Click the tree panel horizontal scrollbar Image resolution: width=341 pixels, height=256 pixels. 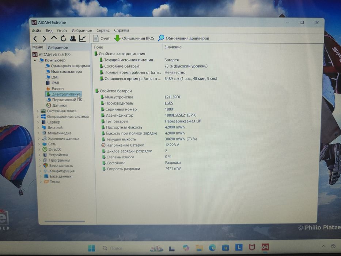[x=65, y=221]
